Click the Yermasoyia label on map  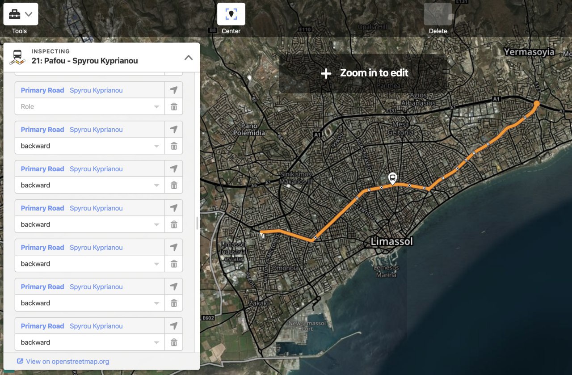point(529,52)
